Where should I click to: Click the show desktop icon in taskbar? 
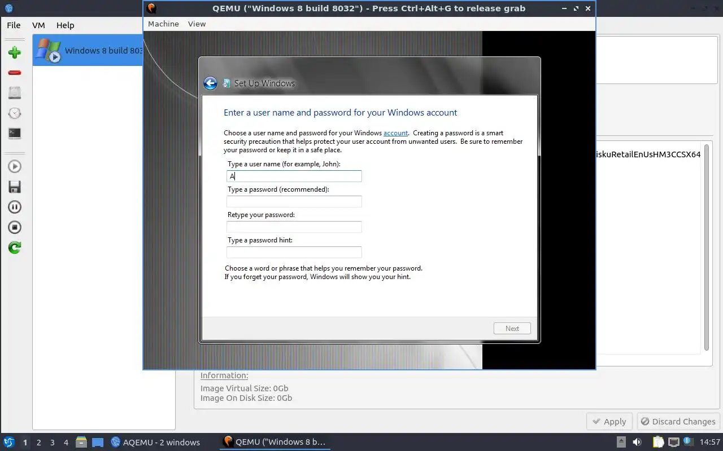pos(98,442)
